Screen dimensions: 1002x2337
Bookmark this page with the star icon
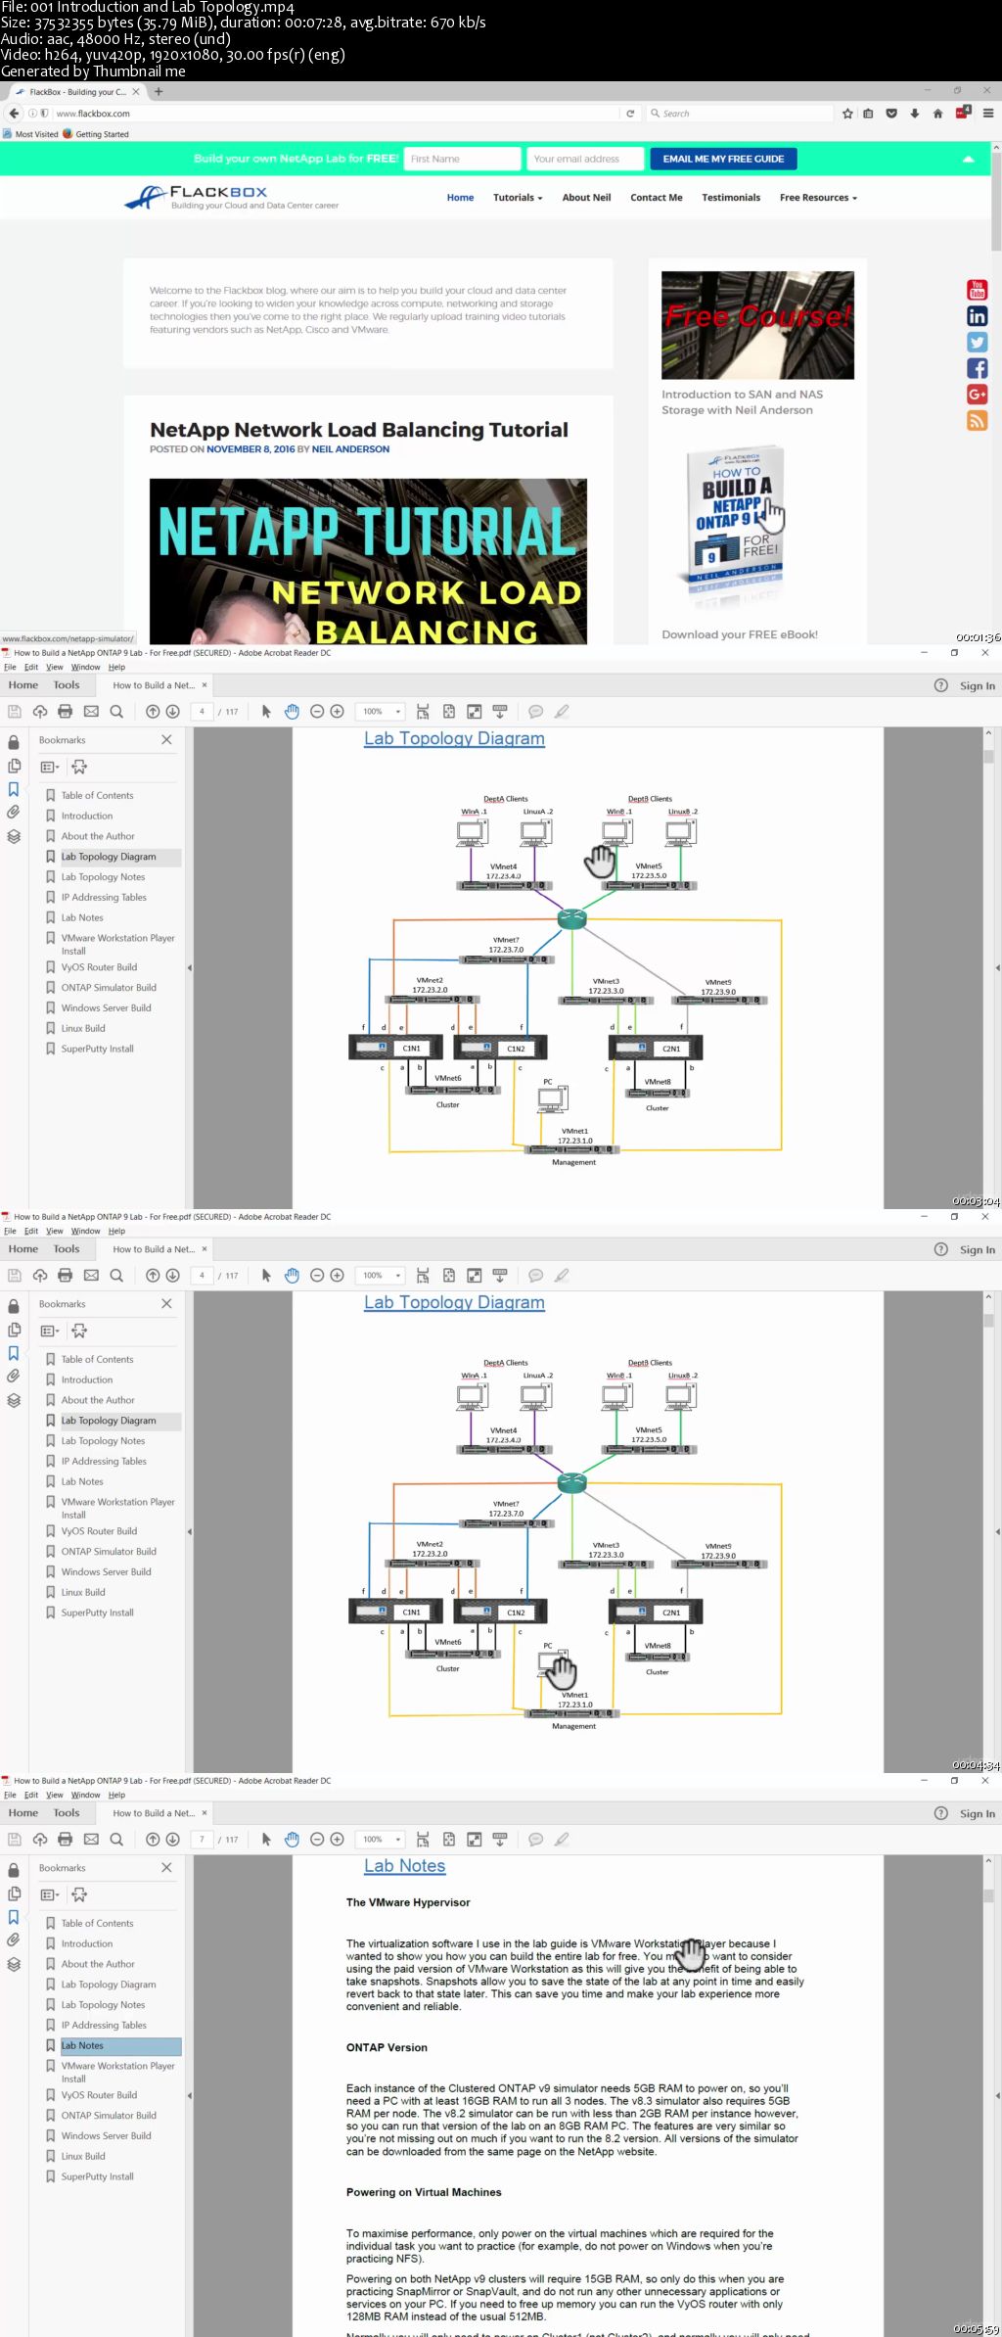click(x=847, y=114)
